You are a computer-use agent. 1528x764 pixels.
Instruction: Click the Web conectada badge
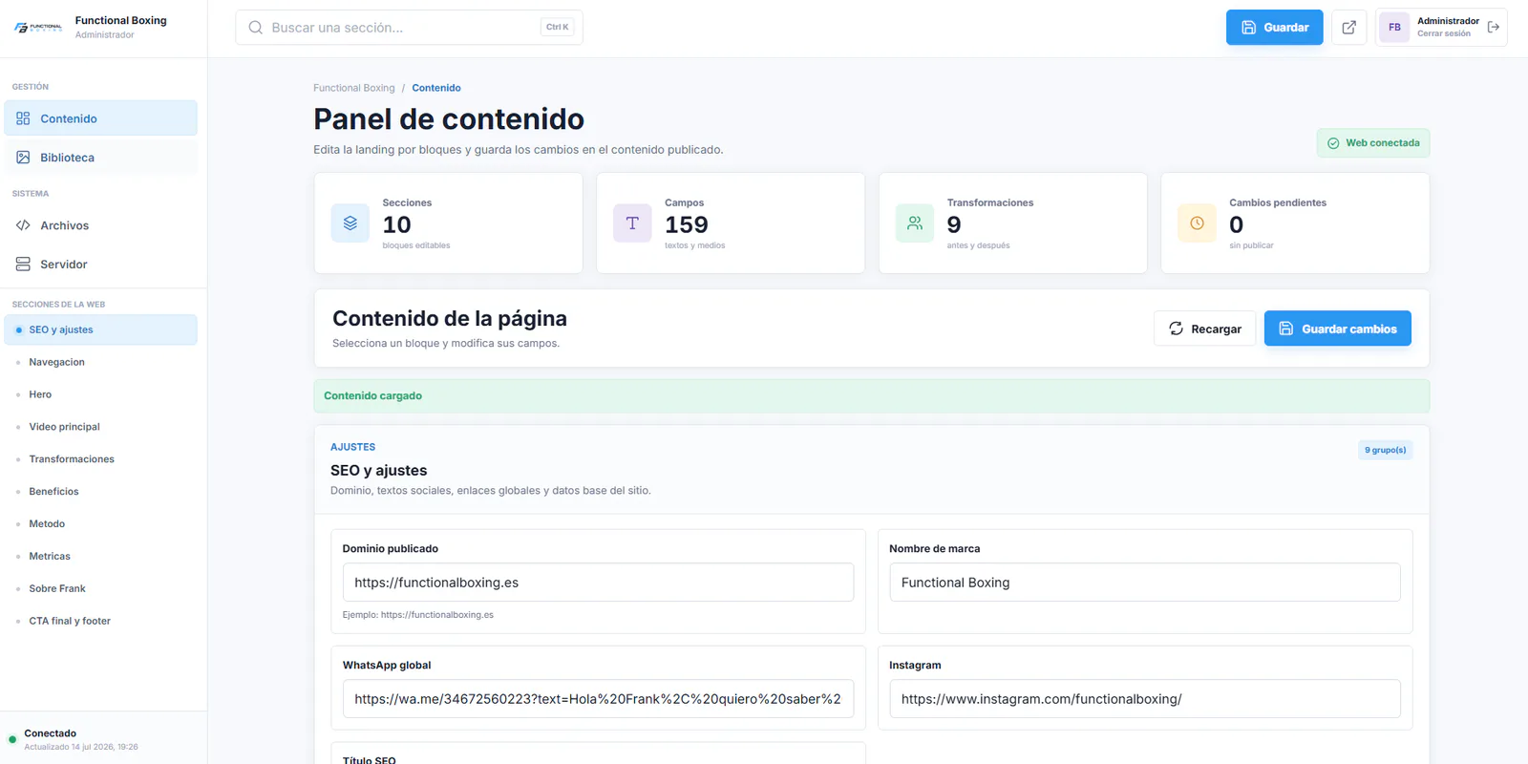pos(1373,143)
